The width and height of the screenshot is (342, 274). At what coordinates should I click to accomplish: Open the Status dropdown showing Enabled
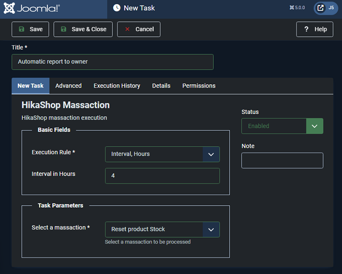pos(282,126)
